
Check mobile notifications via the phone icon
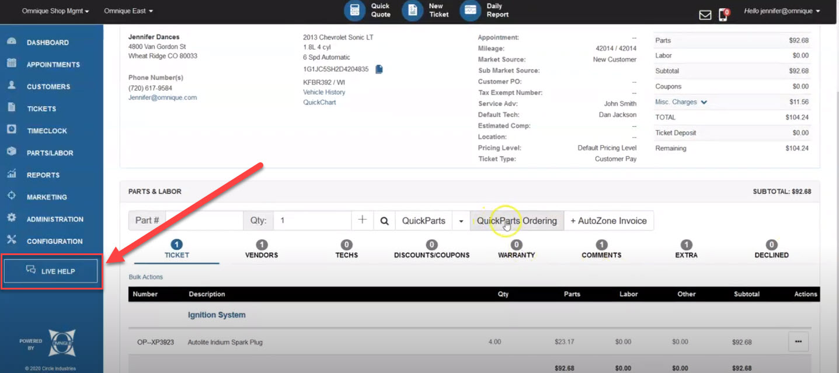724,15
